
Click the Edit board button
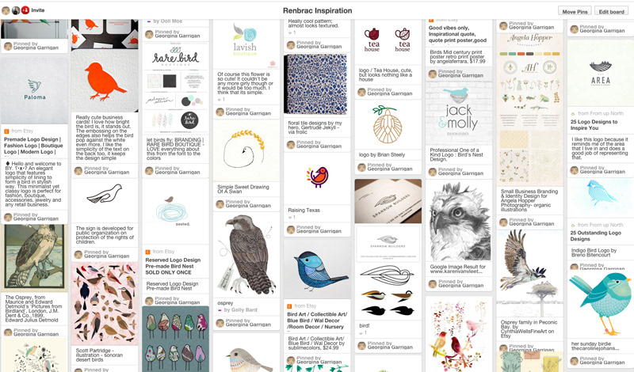tap(611, 11)
